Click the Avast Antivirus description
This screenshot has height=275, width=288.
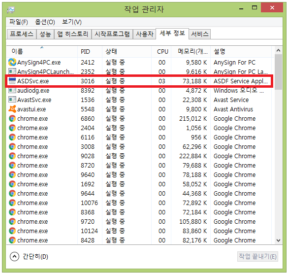click(x=233, y=109)
